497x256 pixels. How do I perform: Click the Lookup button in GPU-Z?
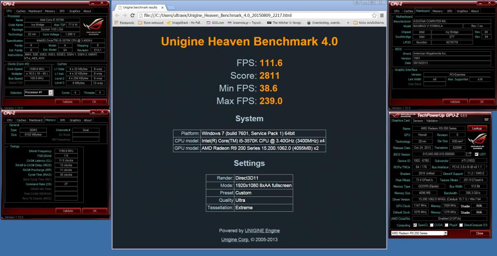click(x=477, y=128)
